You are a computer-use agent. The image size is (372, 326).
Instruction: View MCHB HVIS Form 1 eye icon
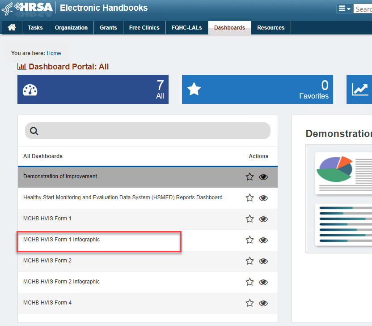click(263, 219)
